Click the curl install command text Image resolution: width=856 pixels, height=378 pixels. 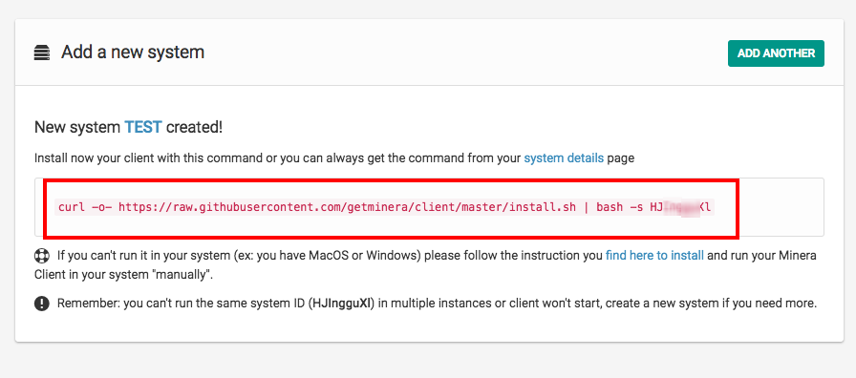coord(385,207)
